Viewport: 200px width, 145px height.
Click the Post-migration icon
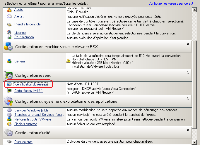9,37
